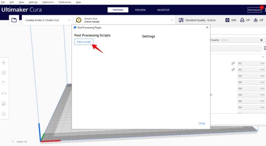This screenshot has width=266, height=146.
Task: Click the Close link in plugin dialog
Action: point(202,123)
